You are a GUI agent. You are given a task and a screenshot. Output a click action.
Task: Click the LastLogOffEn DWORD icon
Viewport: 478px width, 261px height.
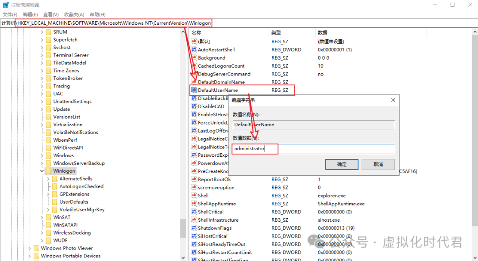tap(194, 131)
